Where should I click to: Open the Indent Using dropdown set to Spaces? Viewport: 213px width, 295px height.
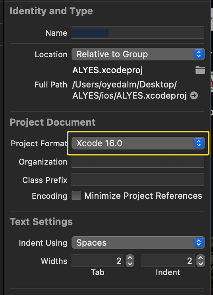pos(138,243)
